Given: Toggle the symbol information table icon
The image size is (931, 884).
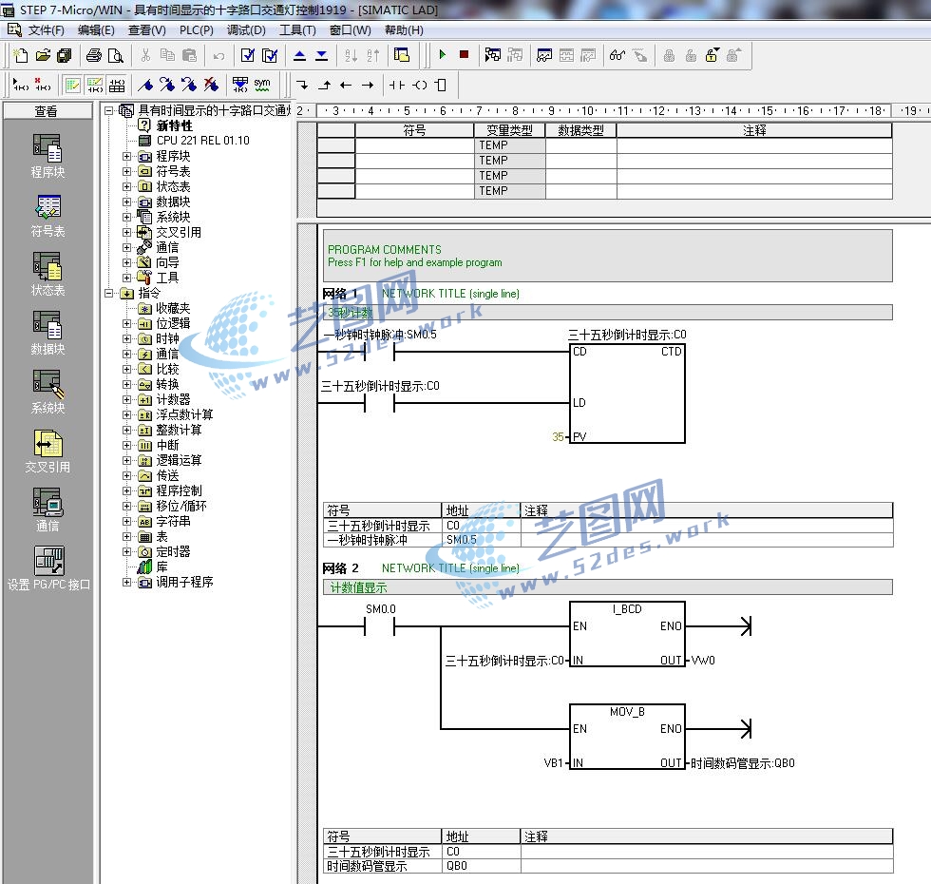Looking at the screenshot, I should click(x=117, y=86).
